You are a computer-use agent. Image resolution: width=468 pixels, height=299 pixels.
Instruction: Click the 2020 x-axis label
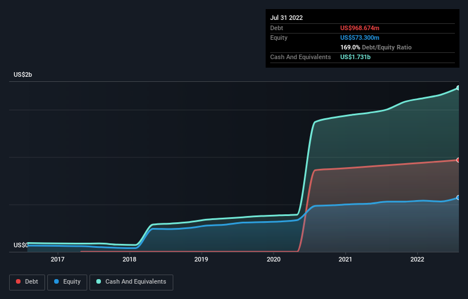coord(274,259)
